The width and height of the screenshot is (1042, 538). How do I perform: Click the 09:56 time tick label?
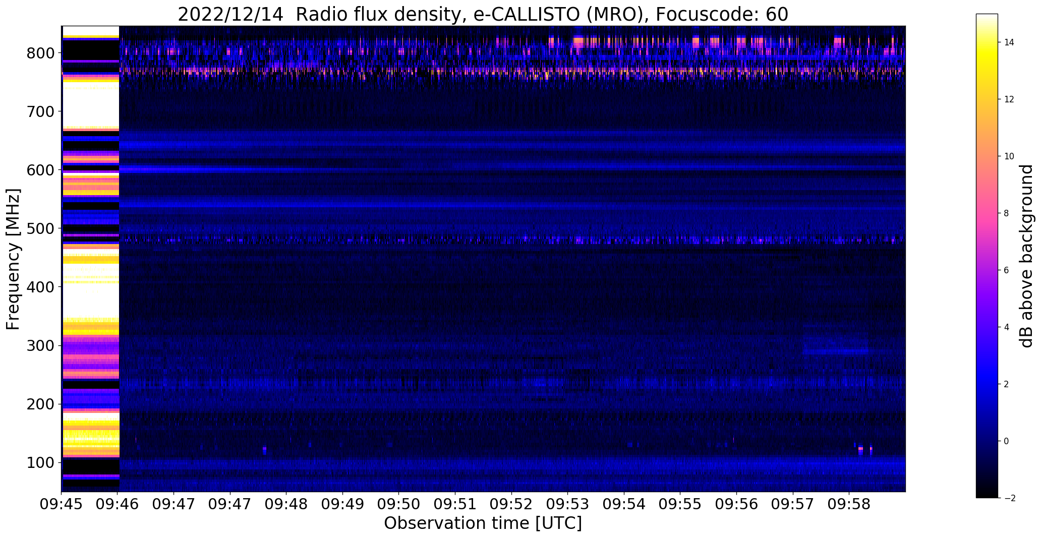point(736,504)
